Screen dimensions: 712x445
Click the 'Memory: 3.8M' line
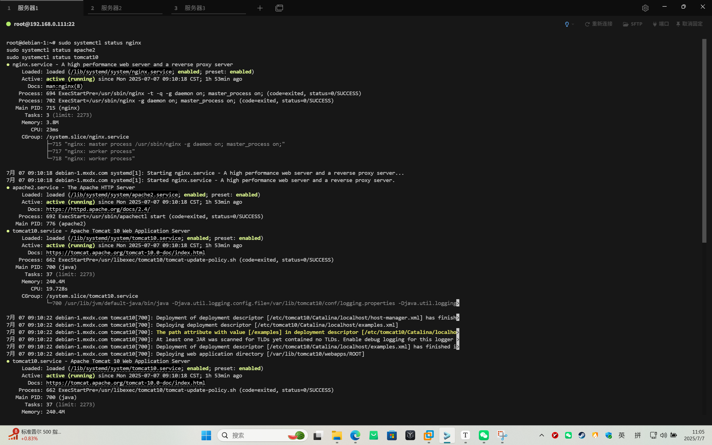coord(40,122)
